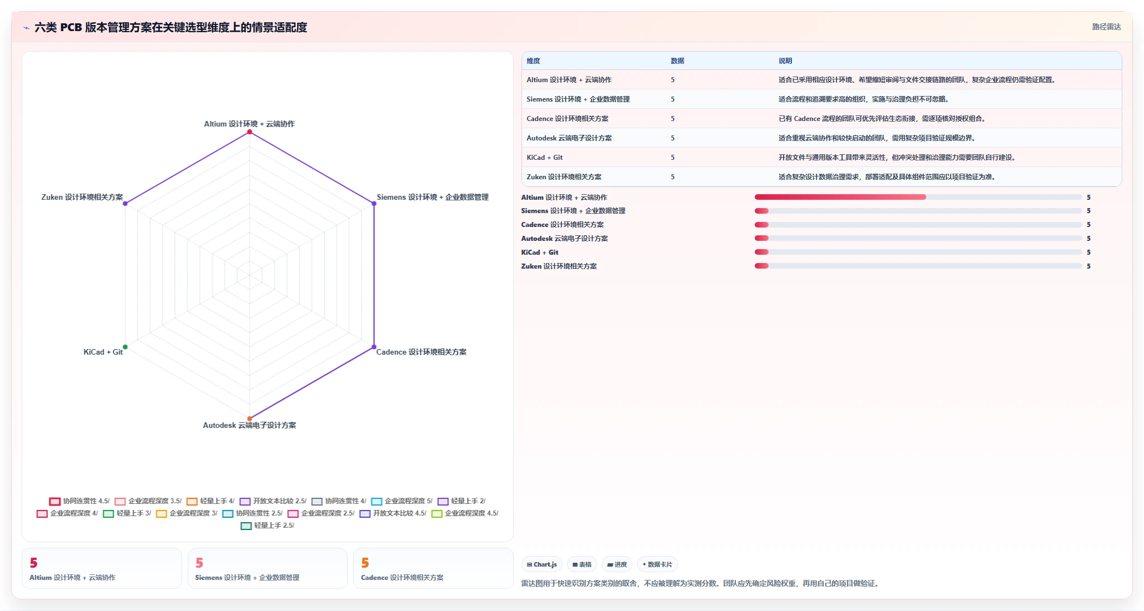Click the 企业流程深度 4.5/ legend entry
This screenshot has width=1144, height=611.
coord(465,513)
